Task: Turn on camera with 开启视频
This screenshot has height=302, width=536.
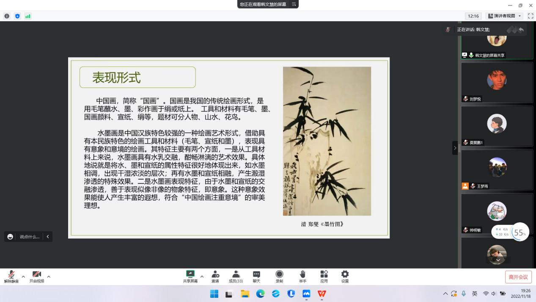Action: coord(37,276)
